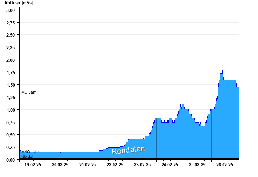Screen dimensions: 258x177
Task: Click the 24.02.25 date label
Action: click(170, 165)
